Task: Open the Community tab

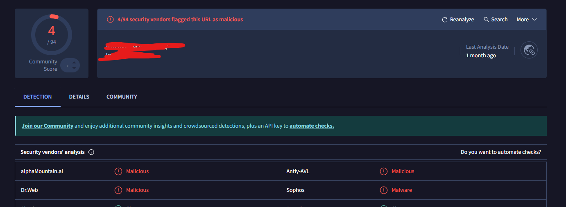Action: pyautogui.click(x=122, y=97)
